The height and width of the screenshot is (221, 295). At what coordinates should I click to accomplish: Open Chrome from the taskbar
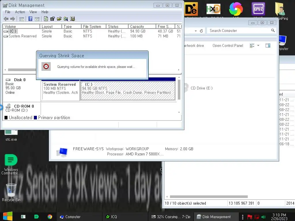[50, 217]
